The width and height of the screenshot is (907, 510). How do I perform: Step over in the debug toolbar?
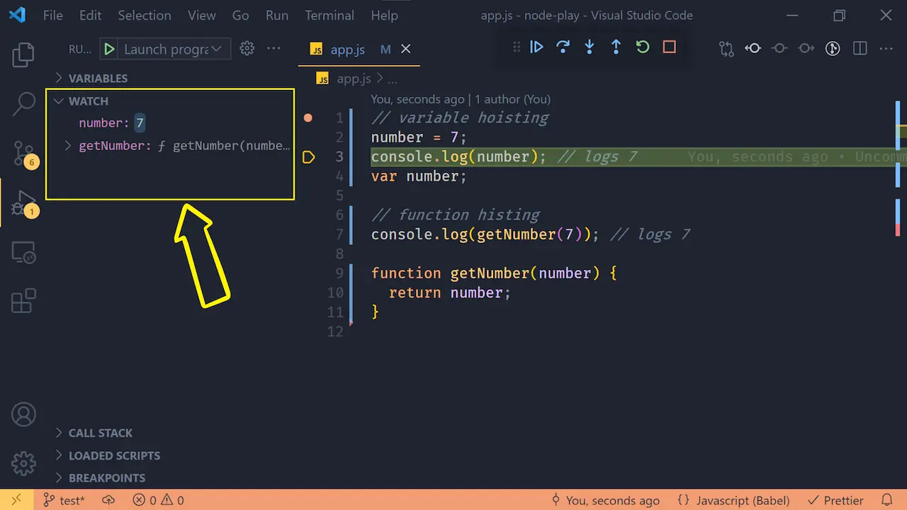563,47
